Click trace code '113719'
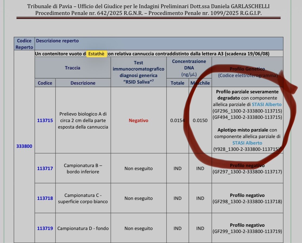The width and height of the screenshot is (302, 243). pyautogui.click(x=45, y=228)
